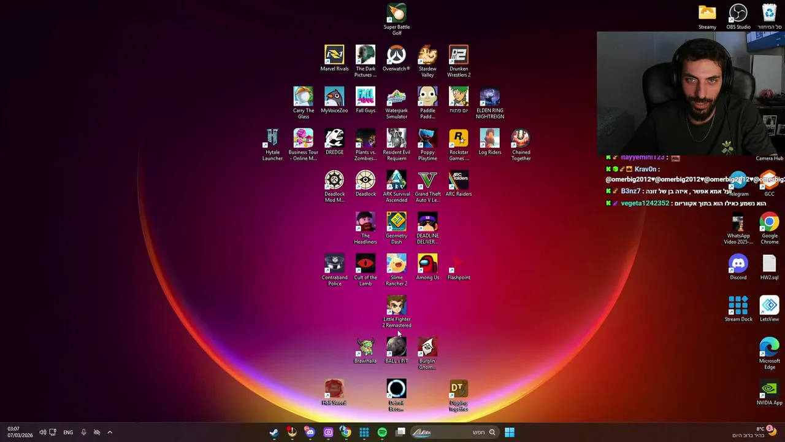Select the Streamy folder icon

click(707, 17)
